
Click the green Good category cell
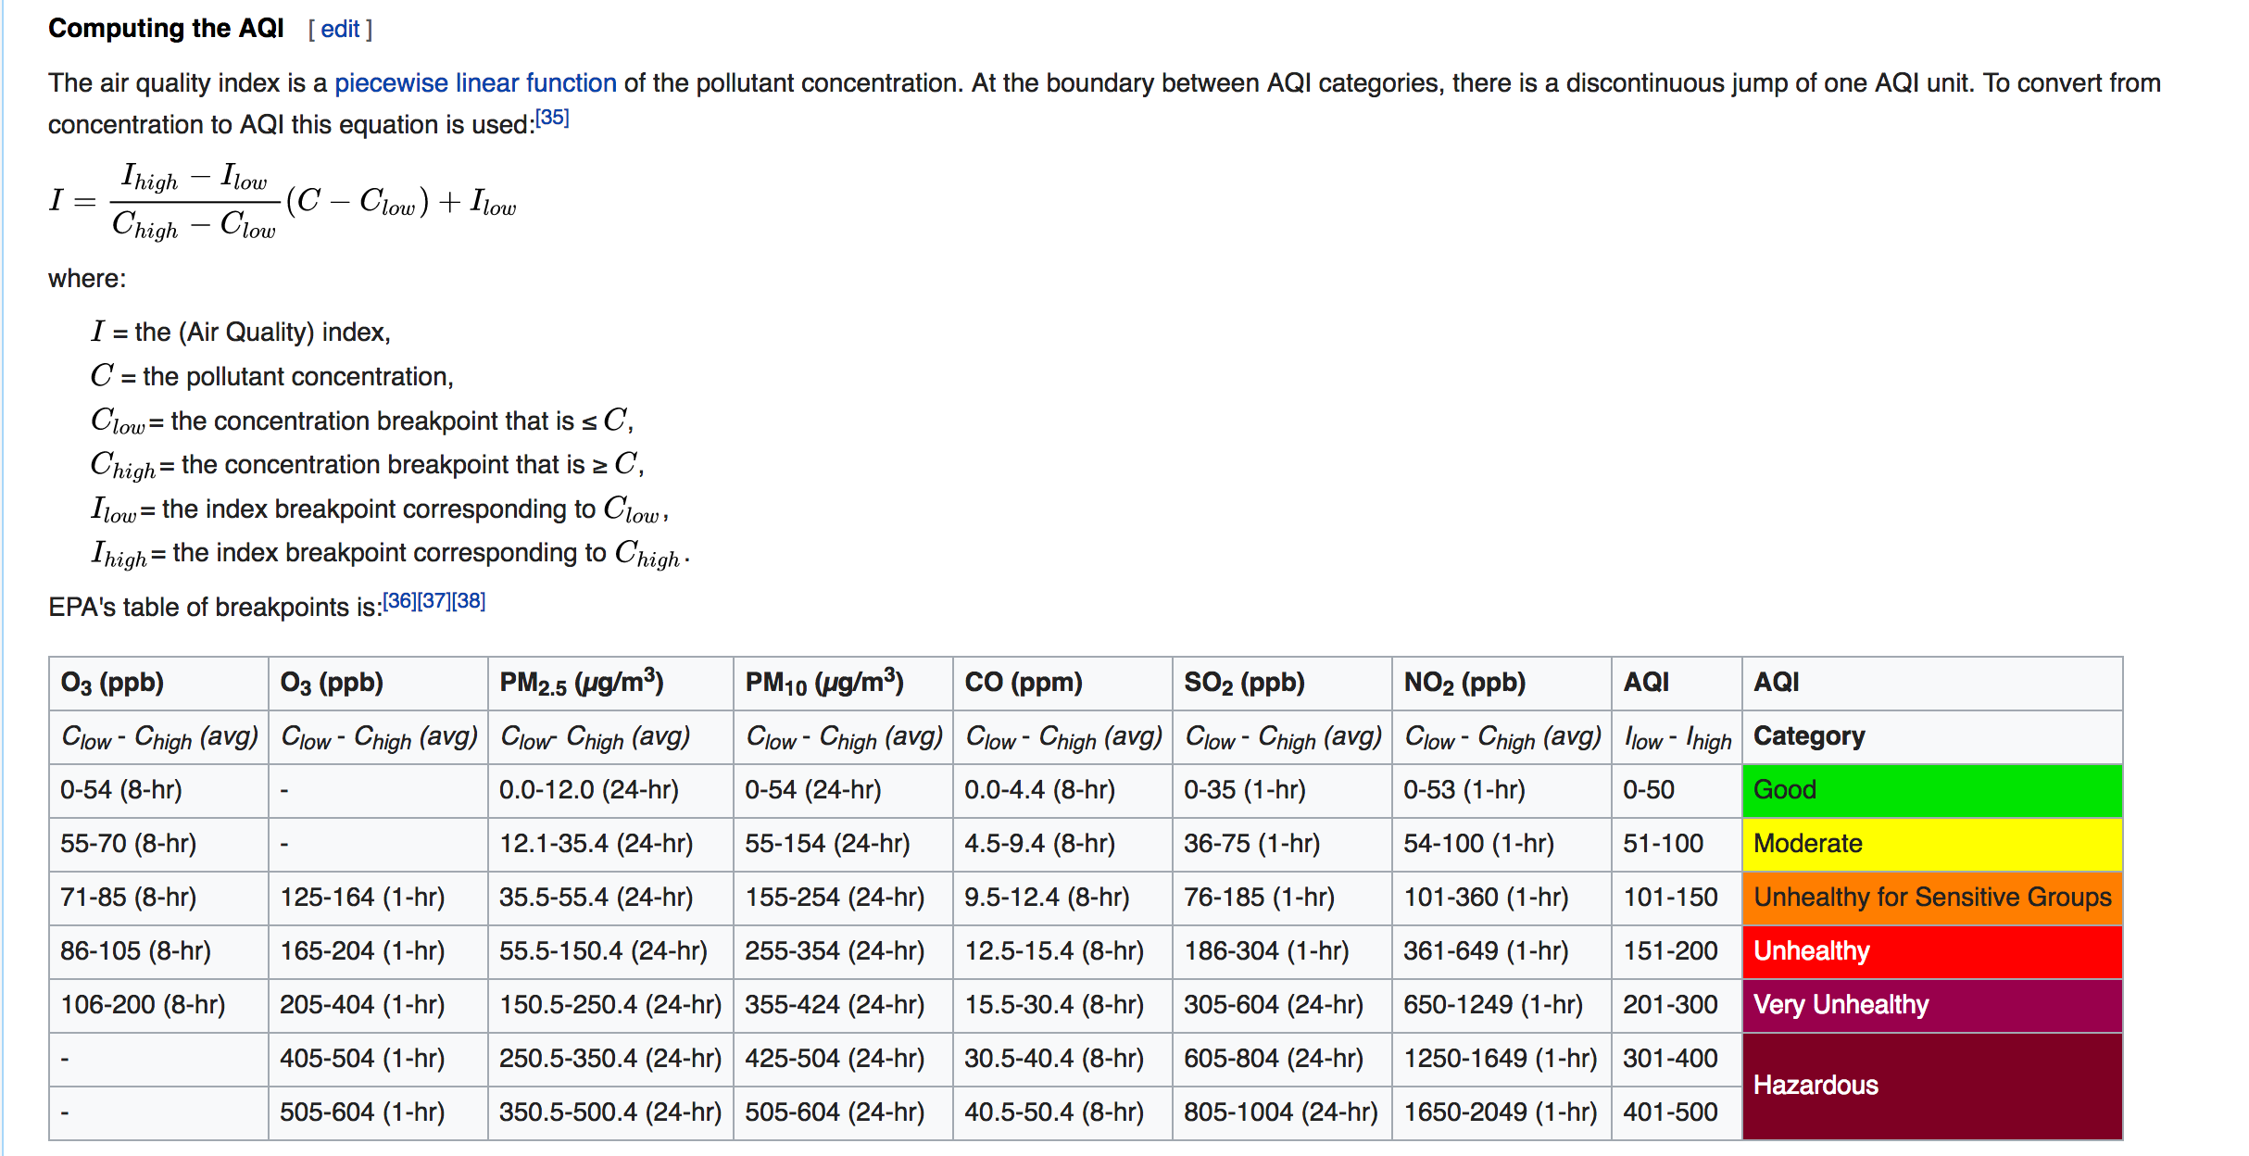[x=1931, y=790]
